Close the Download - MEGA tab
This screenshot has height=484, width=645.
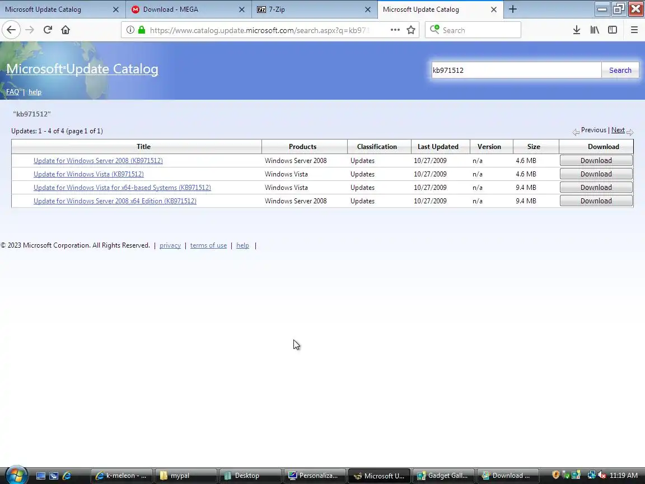click(242, 10)
